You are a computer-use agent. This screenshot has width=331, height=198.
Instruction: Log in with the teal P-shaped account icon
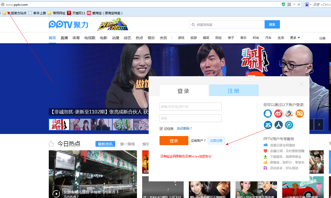pos(289,125)
